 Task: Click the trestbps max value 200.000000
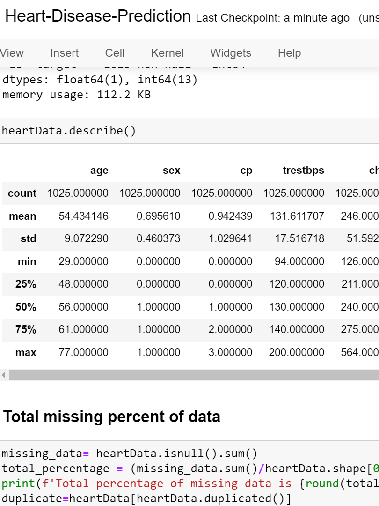(x=297, y=352)
